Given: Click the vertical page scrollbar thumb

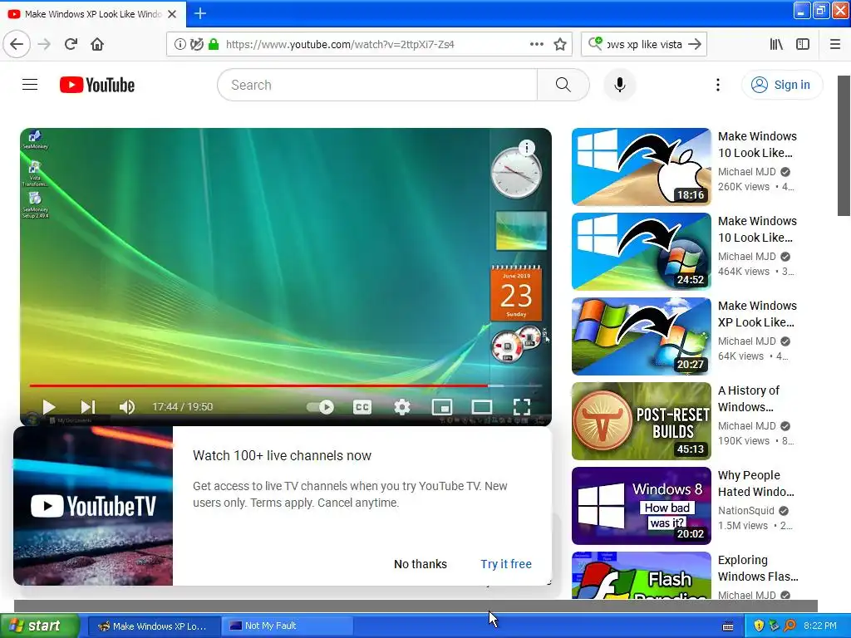Looking at the screenshot, I should (844, 145).
